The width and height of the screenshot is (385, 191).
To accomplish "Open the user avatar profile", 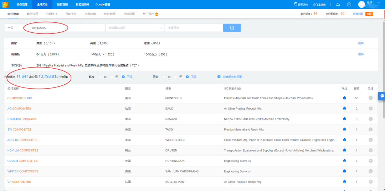I will [x=361, y=4].
